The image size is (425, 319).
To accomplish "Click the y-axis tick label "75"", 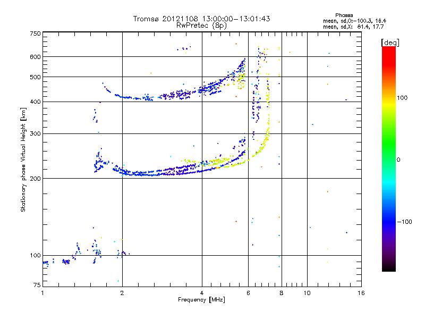I will coord(37,285).
